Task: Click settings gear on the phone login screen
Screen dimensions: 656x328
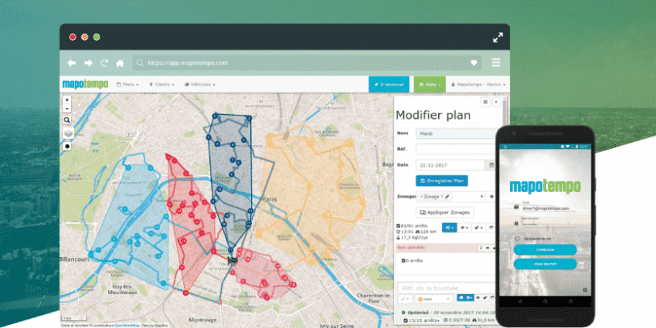Action: [x=585, y=290]
